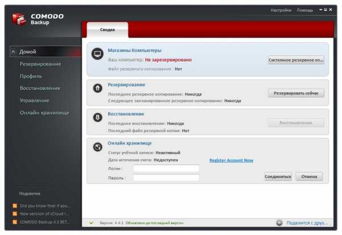Click the computer monitor icon in Магазины Компьютеры
This screenshot has width=342, height=235.
coord(97,54)
